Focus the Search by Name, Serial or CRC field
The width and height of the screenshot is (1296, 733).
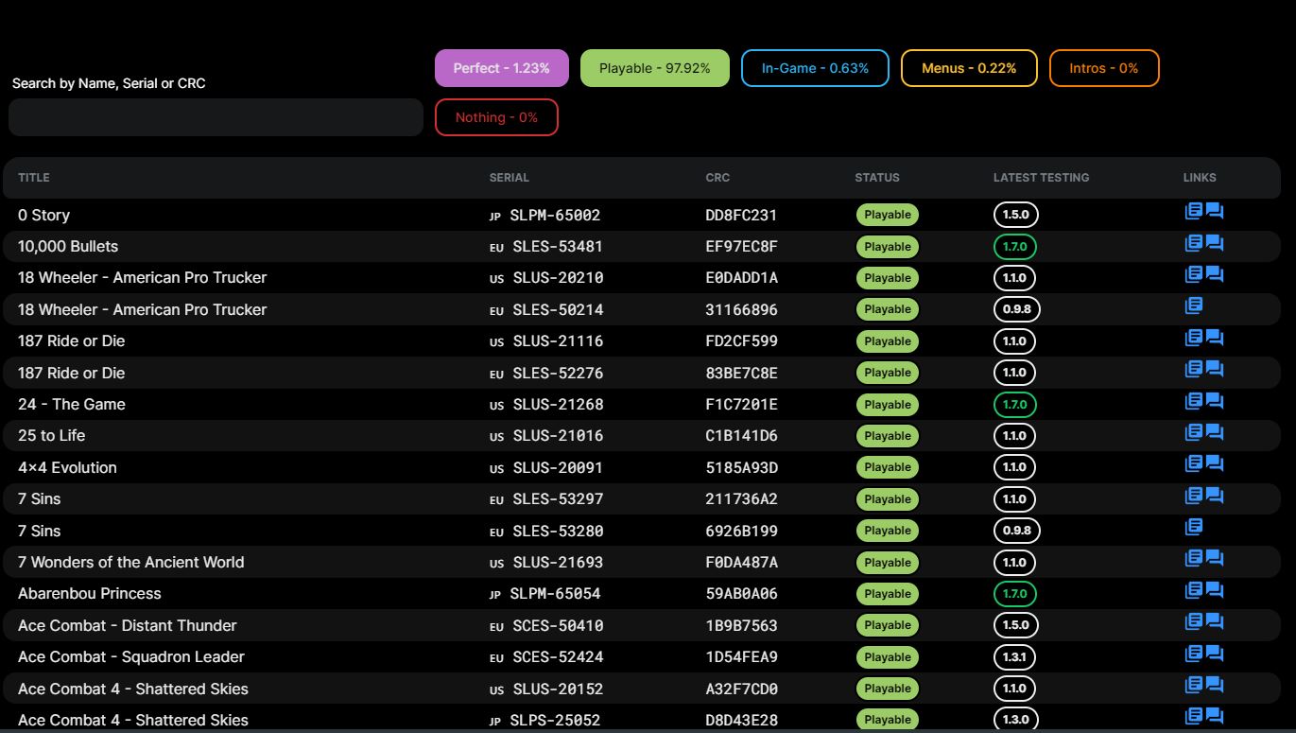(216, 117)
